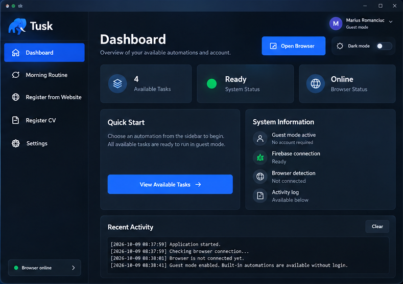Click the Tusk elephant logo
403x284 pixels.
click(x=17, y=26)
